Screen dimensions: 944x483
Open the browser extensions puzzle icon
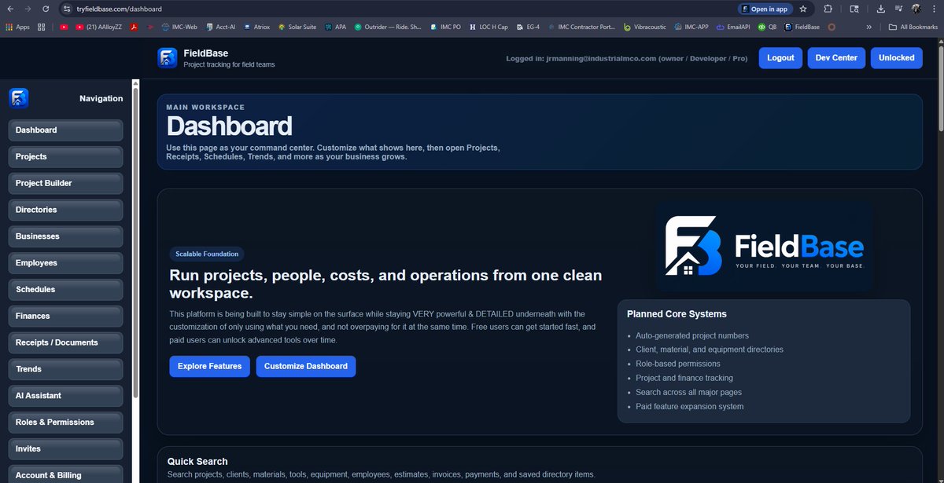[828, 9]
